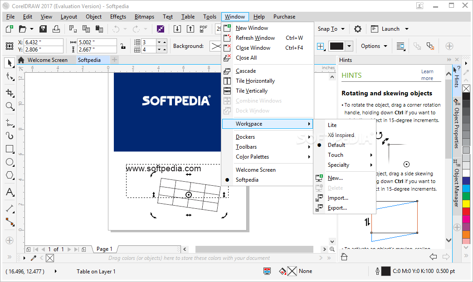The image size is (473, 282).
Task: Switch to Welcome Screen tab
Action: click(x=47, y=60)
